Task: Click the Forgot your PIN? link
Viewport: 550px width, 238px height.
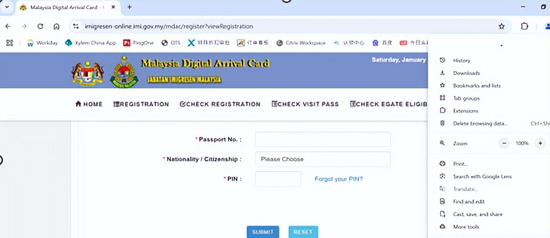Action: [x=338, y=179]
